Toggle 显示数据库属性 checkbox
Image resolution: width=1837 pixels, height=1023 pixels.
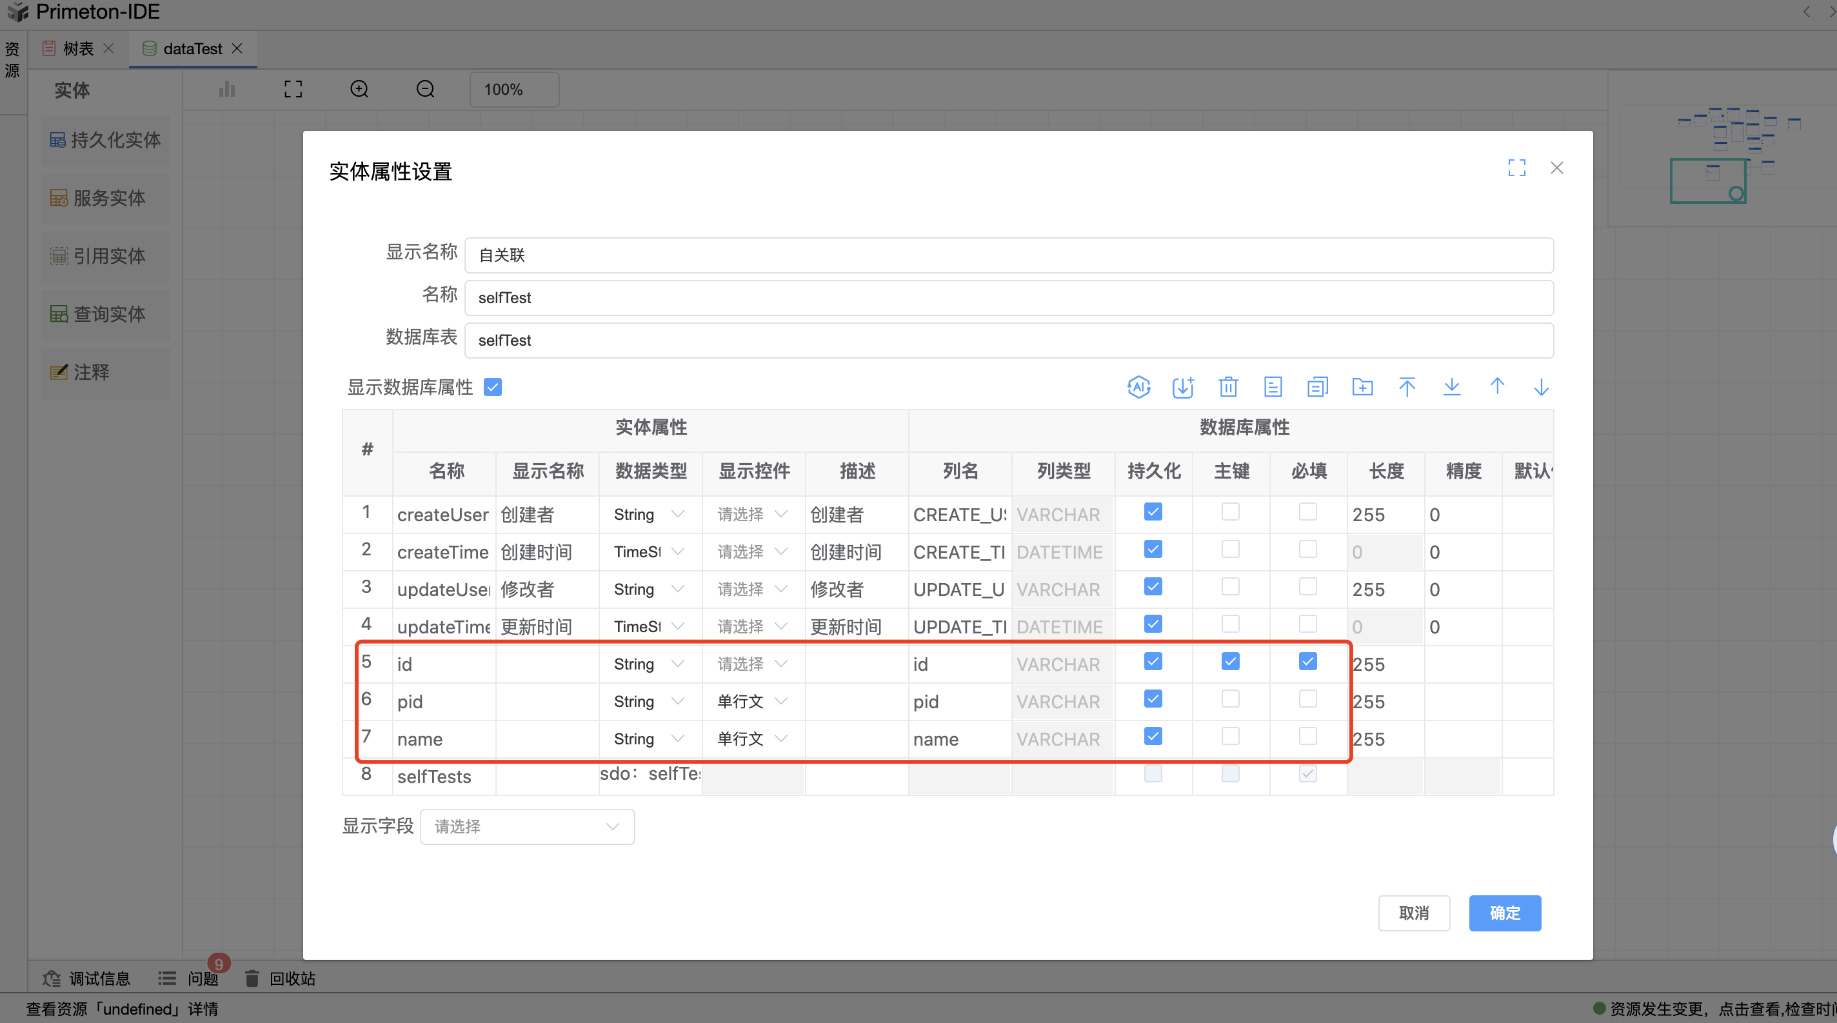point(493,387)
